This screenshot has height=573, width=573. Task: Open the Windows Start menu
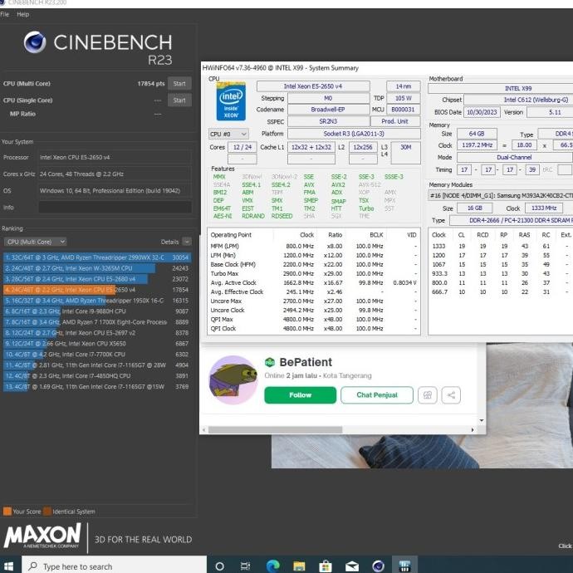(x=8, y=566)
